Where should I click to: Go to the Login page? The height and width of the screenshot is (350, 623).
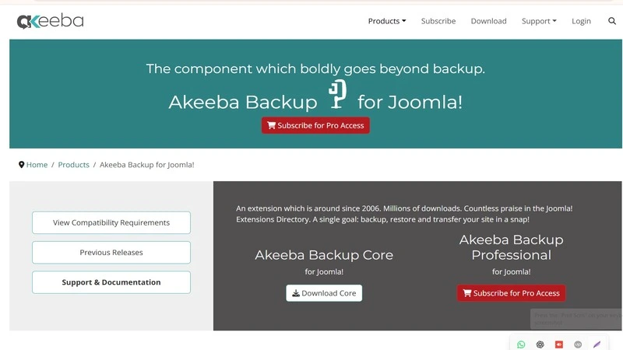tap(581, 21)
